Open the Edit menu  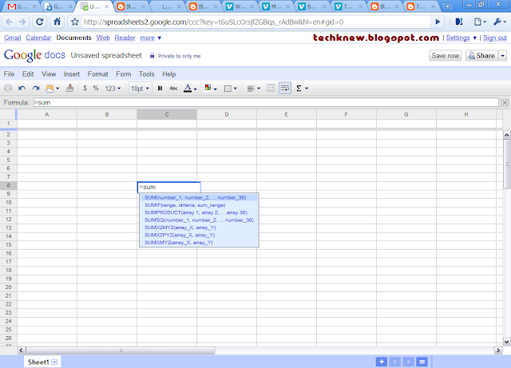[x=28, y=74]
